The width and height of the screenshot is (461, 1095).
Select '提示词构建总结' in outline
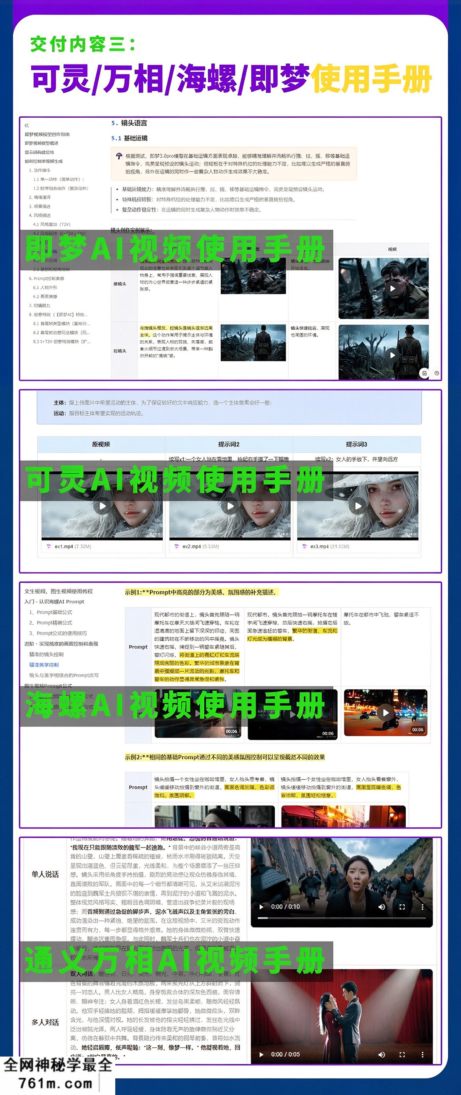pyautogui.click(x=40, y=152)
